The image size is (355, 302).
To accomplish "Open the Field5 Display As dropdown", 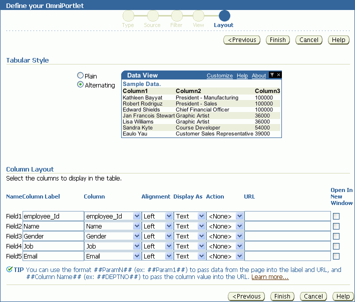I will tap(190, 256).
